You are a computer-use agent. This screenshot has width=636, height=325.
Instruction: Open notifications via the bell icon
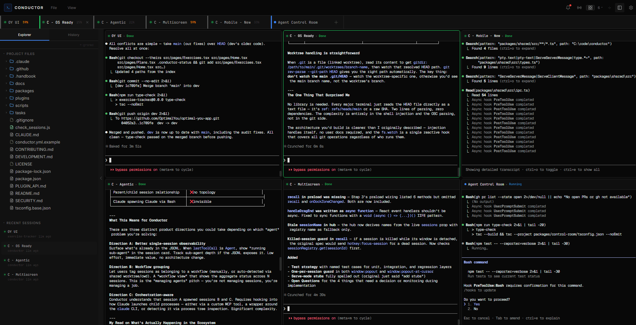click(568, 7)
